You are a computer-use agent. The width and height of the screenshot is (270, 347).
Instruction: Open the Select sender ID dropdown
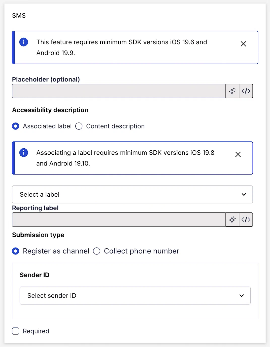126,295
